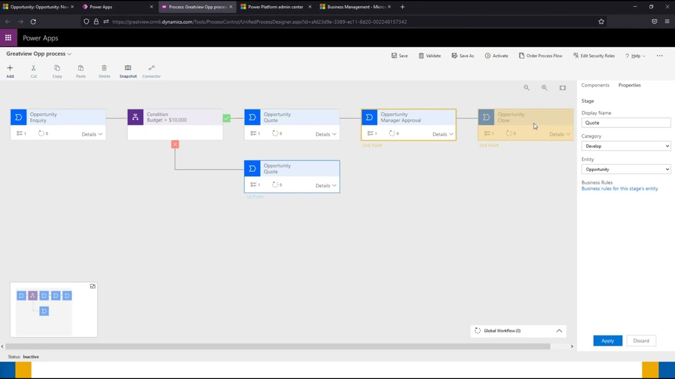Select the Condition stage icon
Screen dimensions: 675x379
[136, 117]
